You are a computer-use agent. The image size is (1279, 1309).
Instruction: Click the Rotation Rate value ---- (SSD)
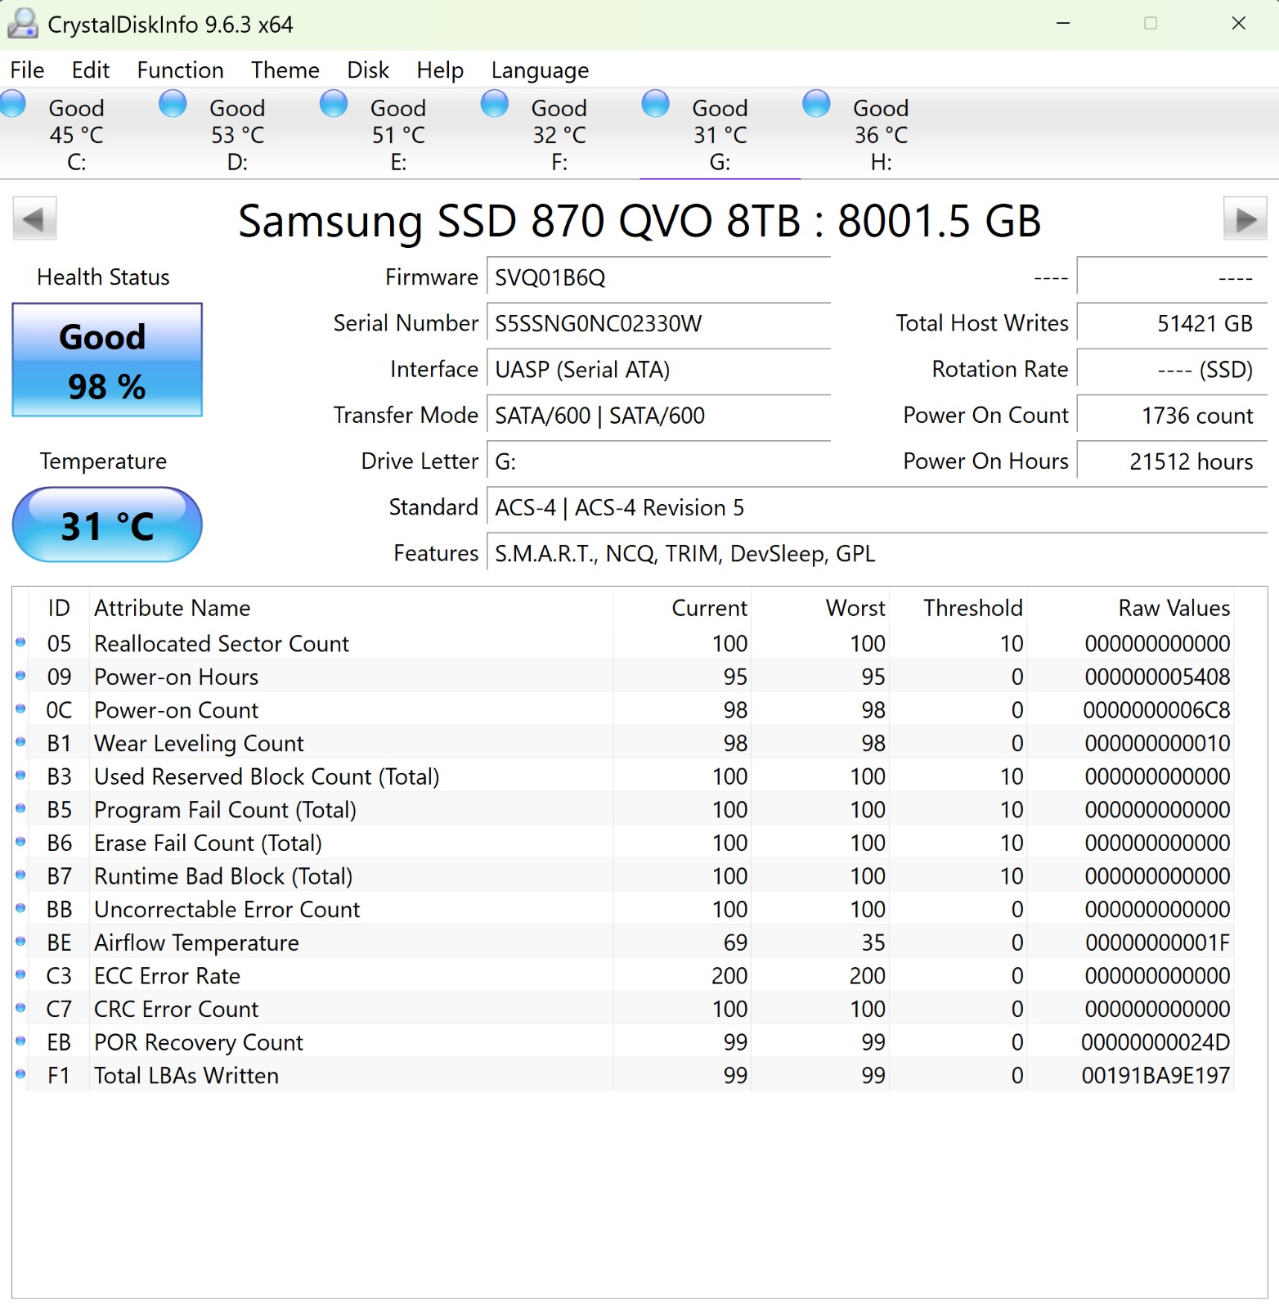pyautogui.click(x=1172, y=370)
